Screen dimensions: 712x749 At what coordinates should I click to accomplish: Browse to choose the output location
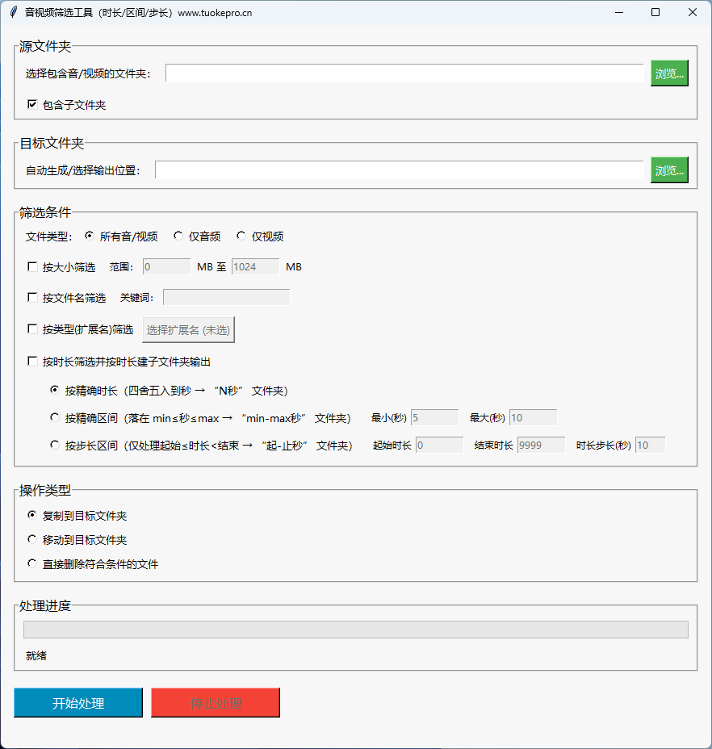click(669, 169)
